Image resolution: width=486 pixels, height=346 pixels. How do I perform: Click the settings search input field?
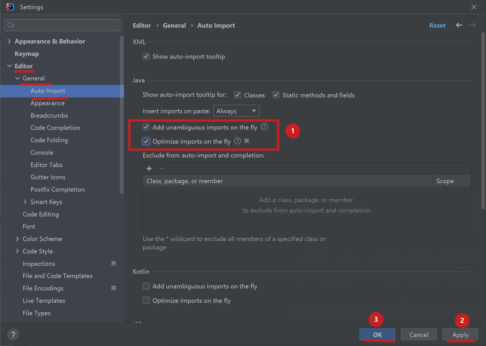62,25
